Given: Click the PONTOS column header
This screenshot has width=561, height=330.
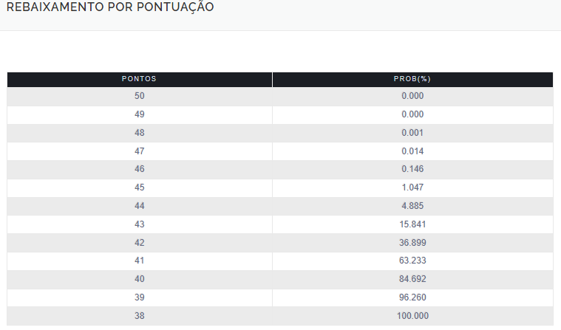Looking at the screenshot, I should click(140, 80).
